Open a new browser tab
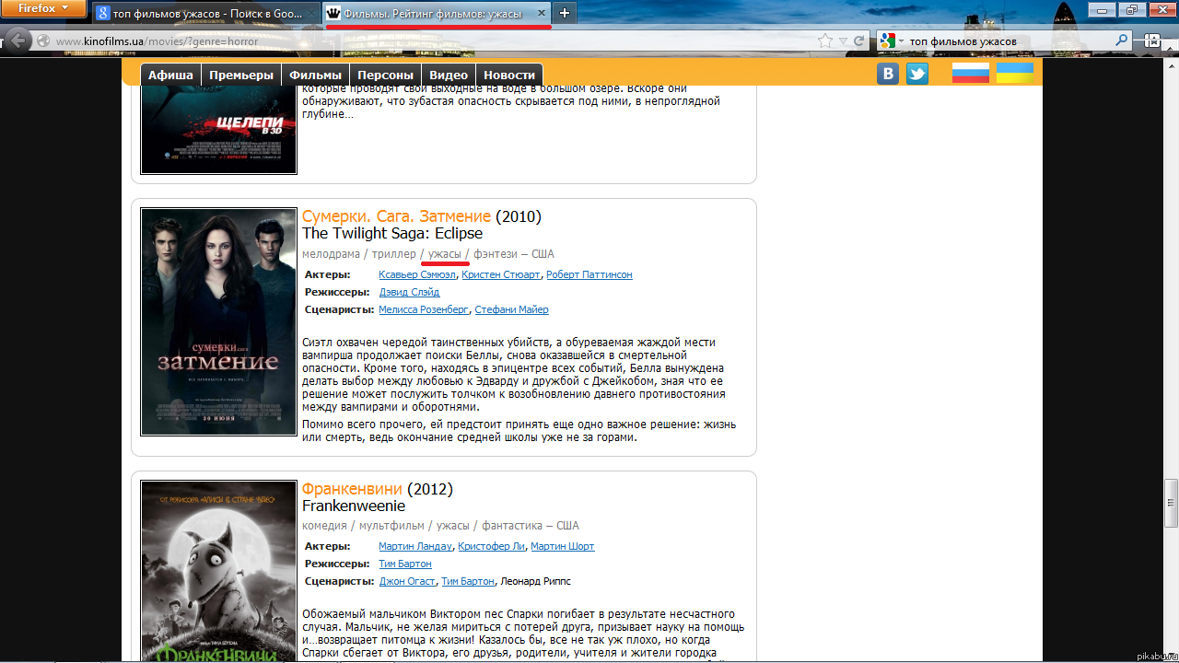Screen dimensions: 1179x663 [x=565, y=13]
